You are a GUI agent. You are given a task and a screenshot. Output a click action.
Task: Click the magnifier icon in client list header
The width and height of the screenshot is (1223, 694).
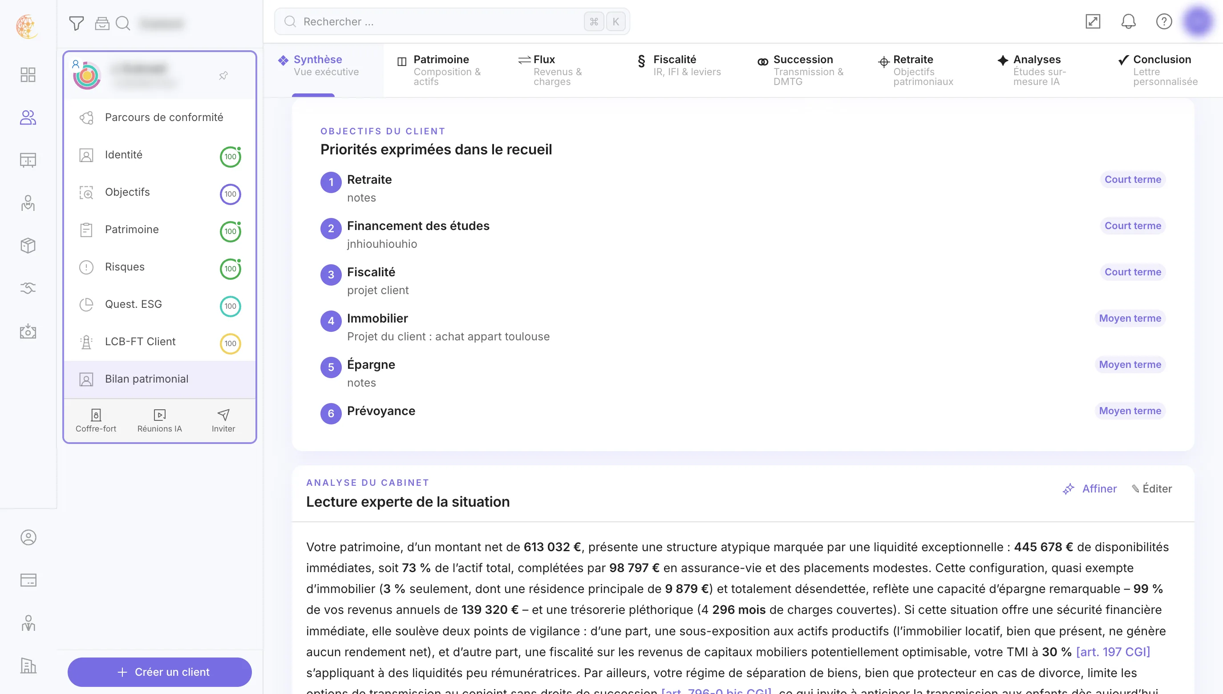[x=123, y=23]
